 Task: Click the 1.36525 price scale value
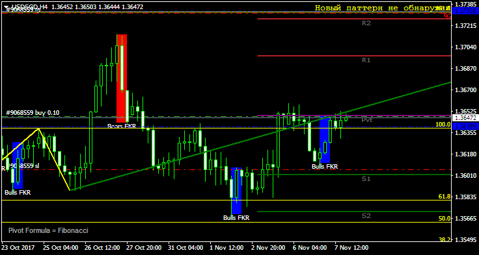[x=465, y=112]
